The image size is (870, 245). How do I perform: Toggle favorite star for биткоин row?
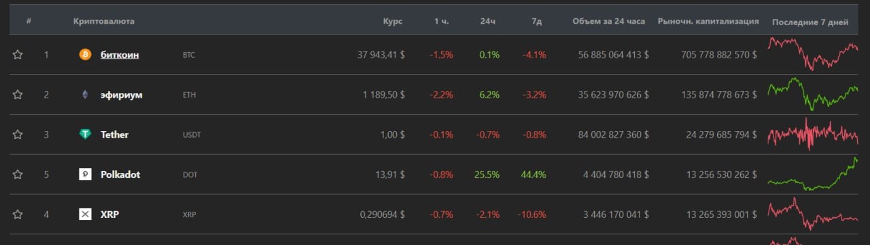pos(18,54)
